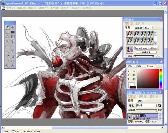
Task: Switch to the HSV color tab
Action: point(141,66)
